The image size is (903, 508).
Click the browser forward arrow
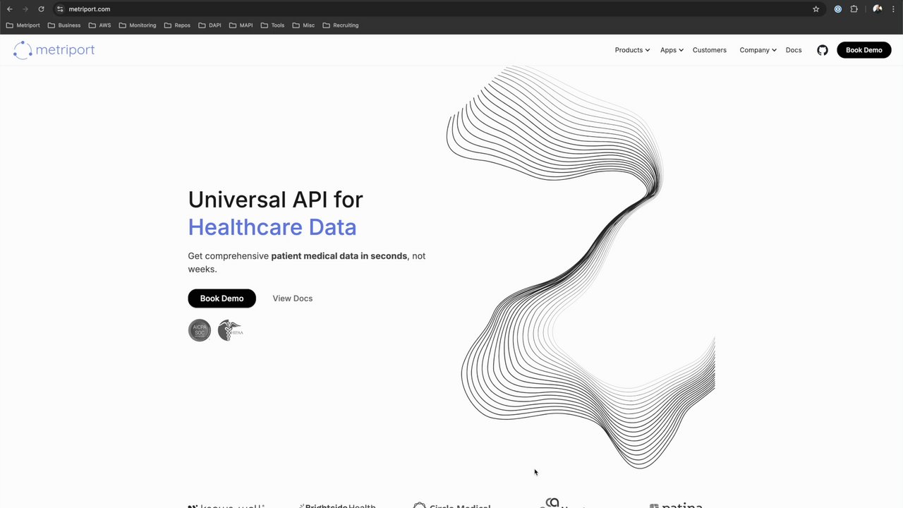pos(25,9)
